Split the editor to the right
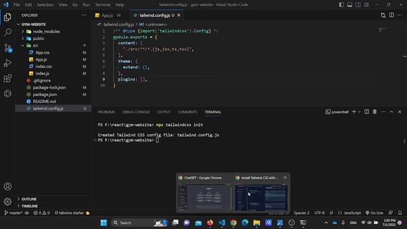 392,15
